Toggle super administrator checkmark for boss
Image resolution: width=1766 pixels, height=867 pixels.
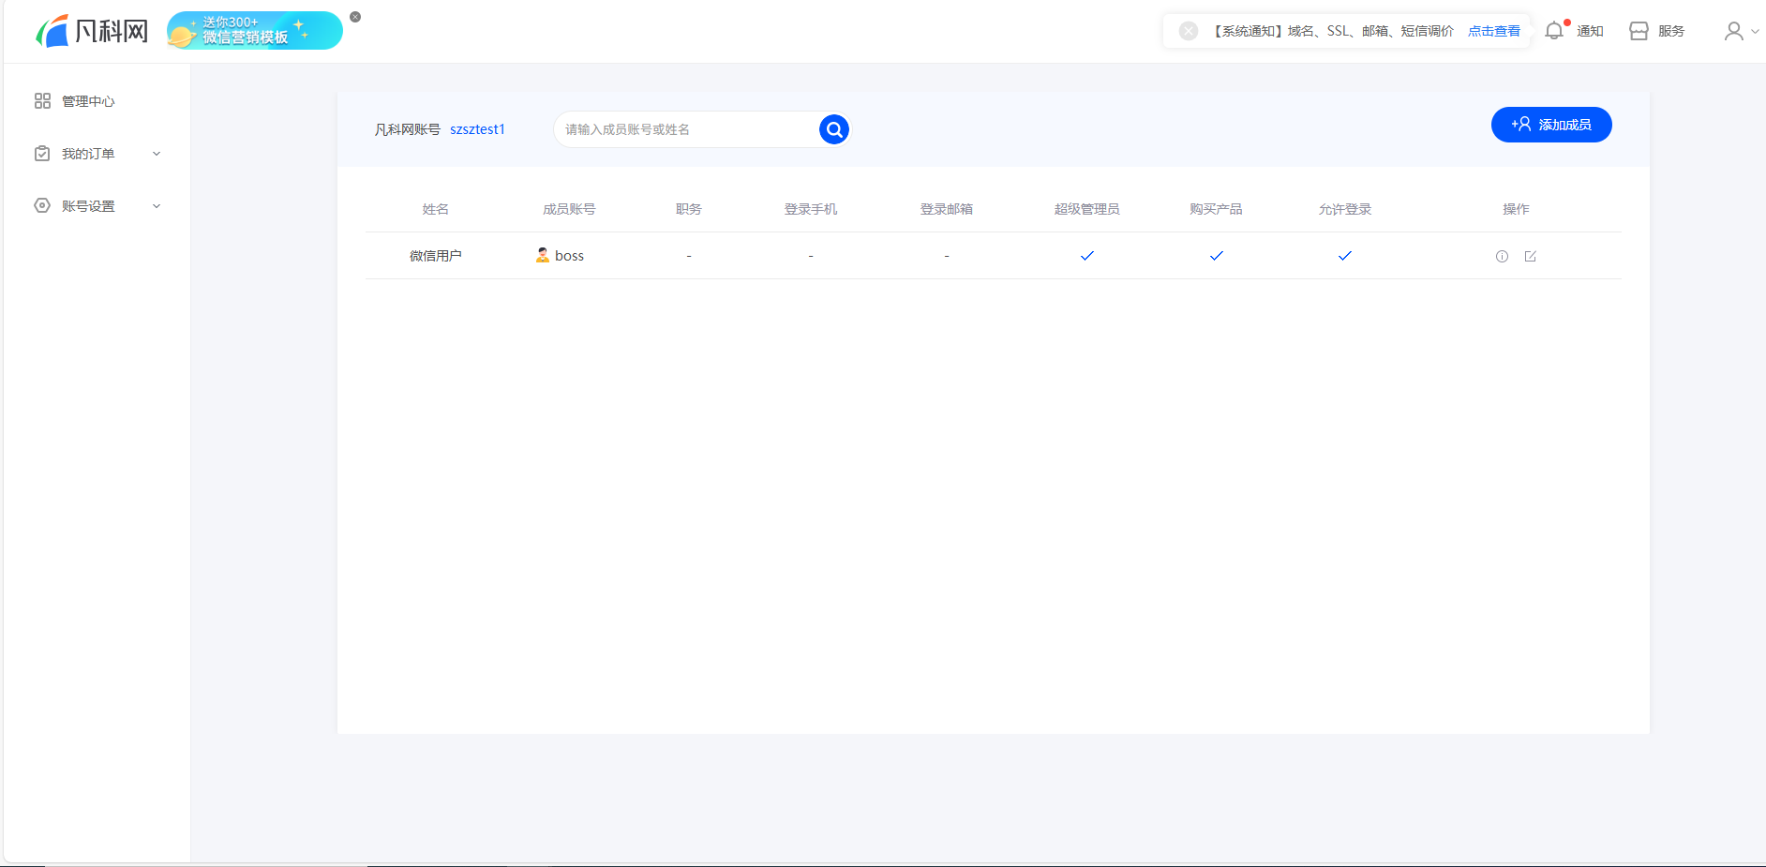point(1086,256)
